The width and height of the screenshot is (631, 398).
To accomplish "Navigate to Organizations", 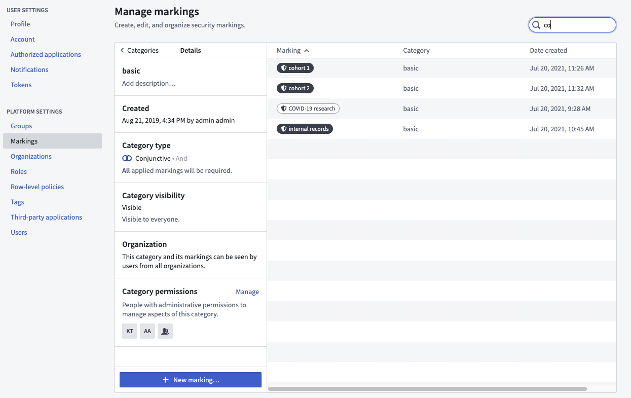I will click(31, 156).
